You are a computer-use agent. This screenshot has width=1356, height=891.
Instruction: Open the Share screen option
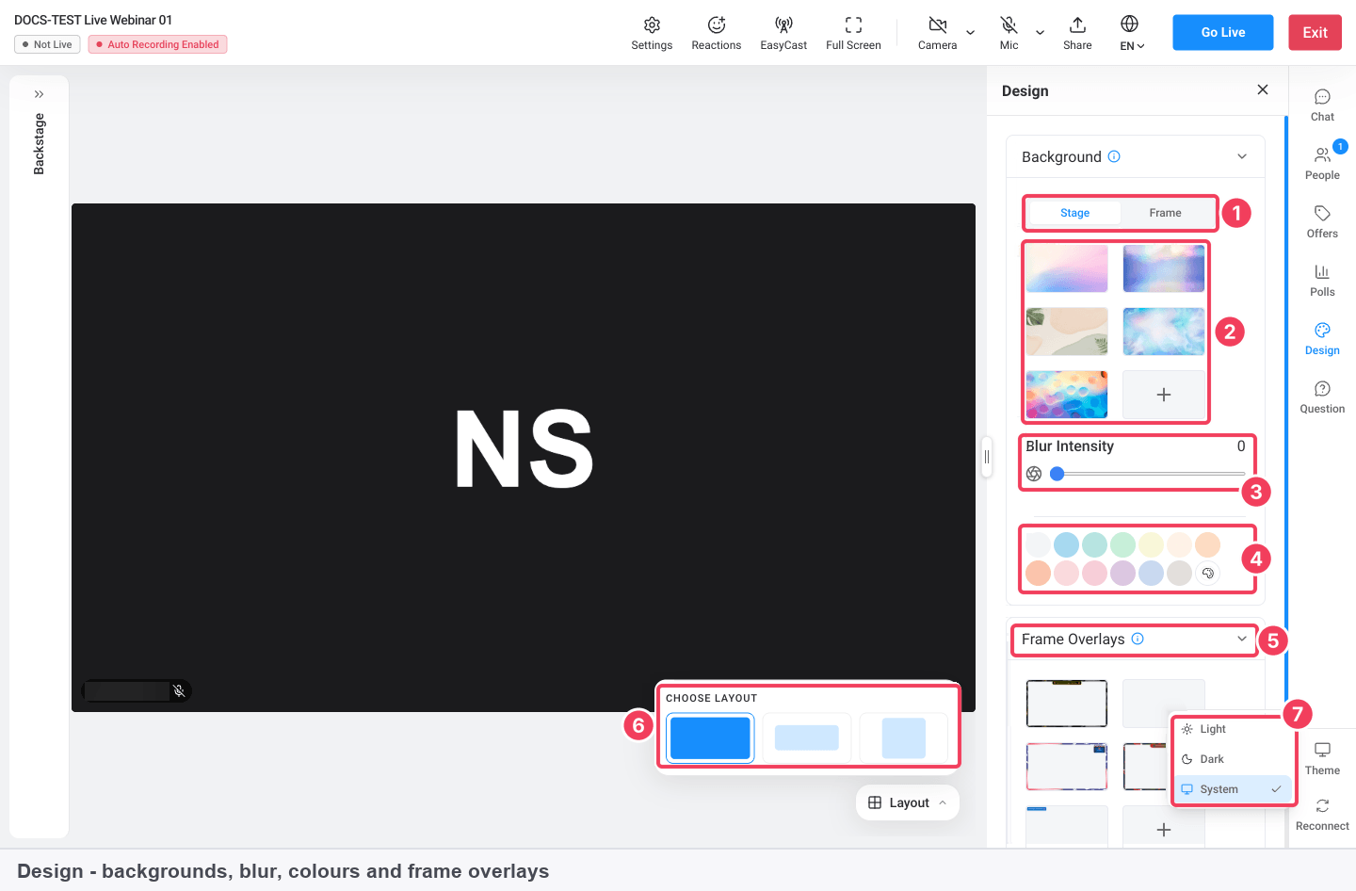pyautogui.click(x=1077, y=33)
